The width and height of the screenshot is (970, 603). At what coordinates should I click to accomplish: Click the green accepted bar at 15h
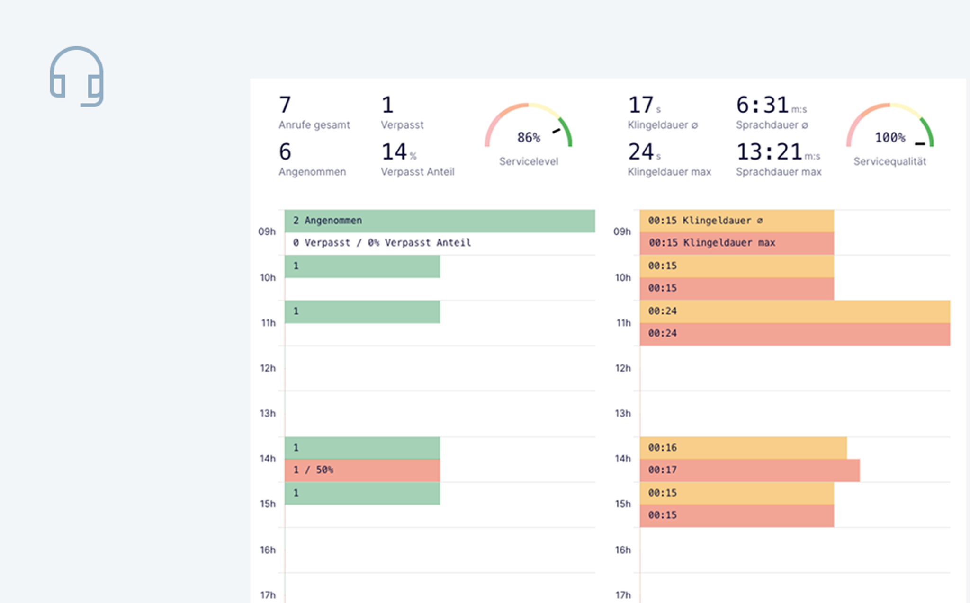pyautogui.click(x=362, y=493)
